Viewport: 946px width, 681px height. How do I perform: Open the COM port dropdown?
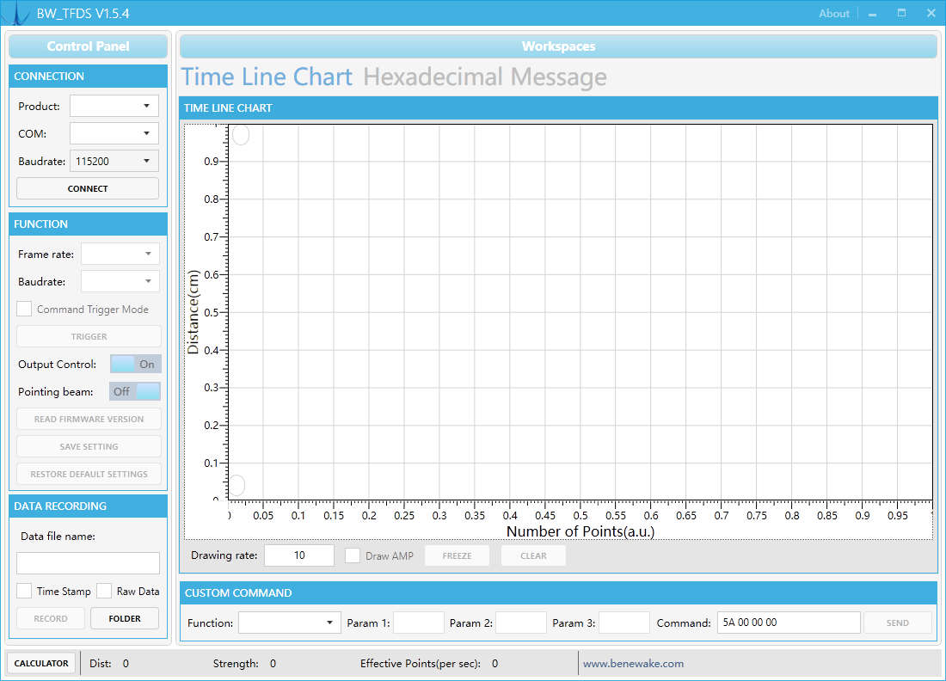(x=114, y=133)
